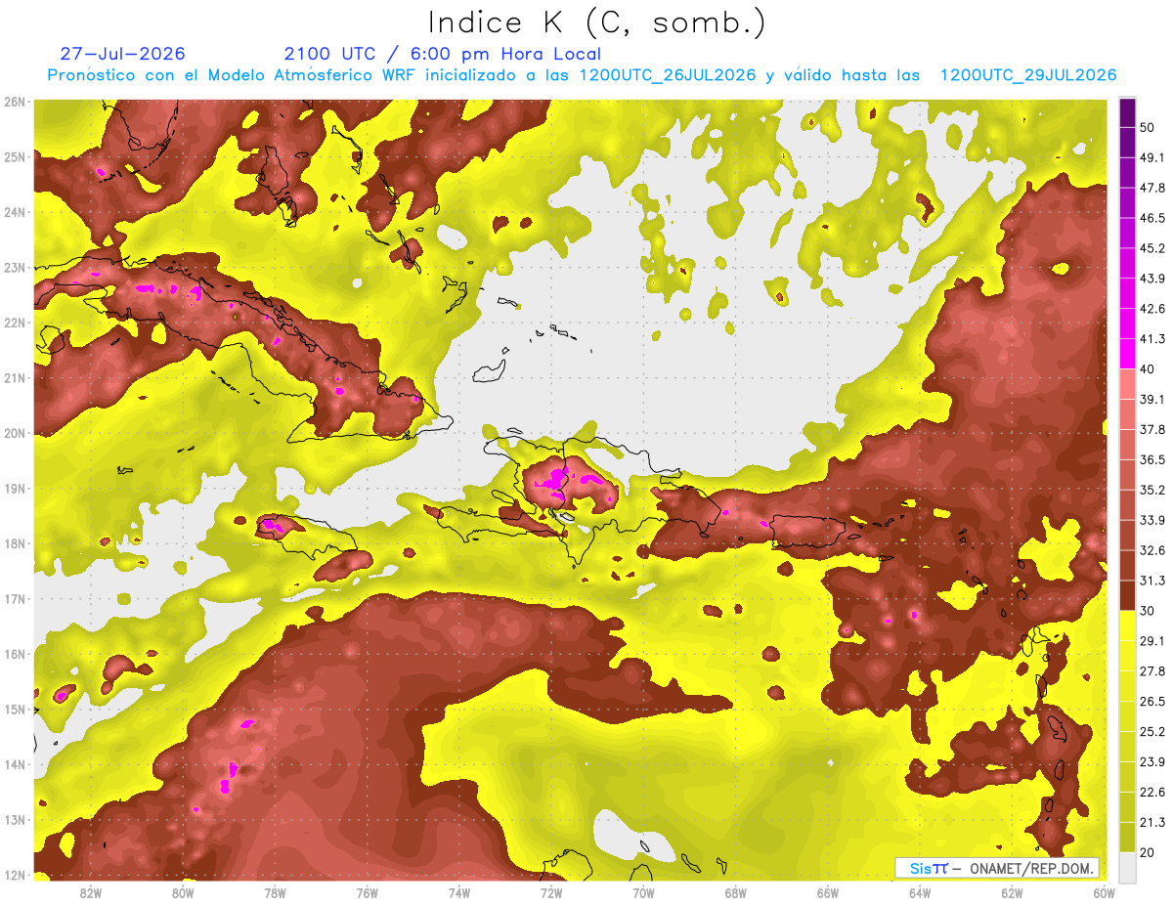Viewport: 1173px width, 906px height.
Task: Click the "31.3" value on the color scale
Action: (1152, 581)
